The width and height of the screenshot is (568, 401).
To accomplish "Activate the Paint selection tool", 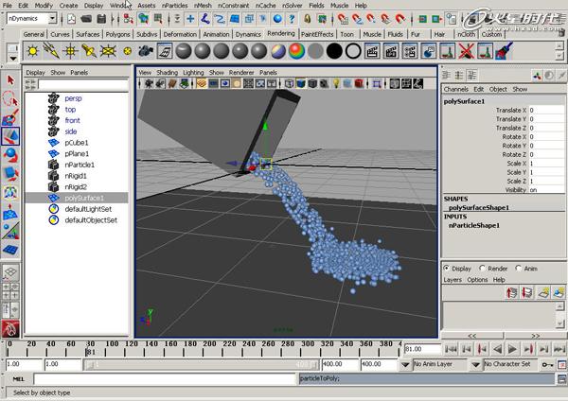I will pos(10,117).
